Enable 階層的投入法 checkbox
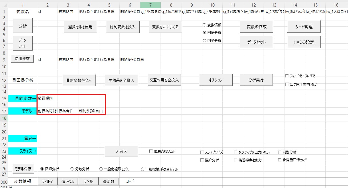 [151, 151]
